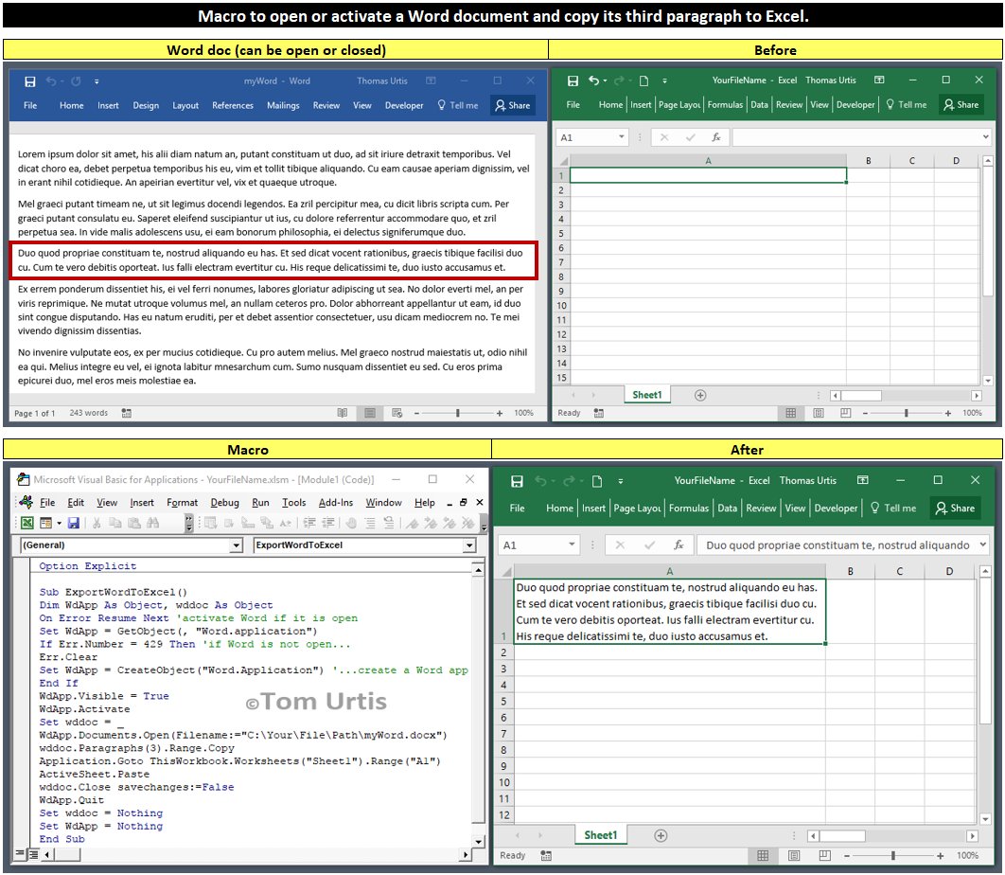This screenshot has width=1005, height=875.
Task: Click macro recording icon in Word status bar
Action: 126,413
